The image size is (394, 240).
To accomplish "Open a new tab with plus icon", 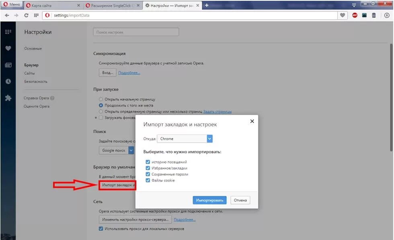I will (207, 5).
